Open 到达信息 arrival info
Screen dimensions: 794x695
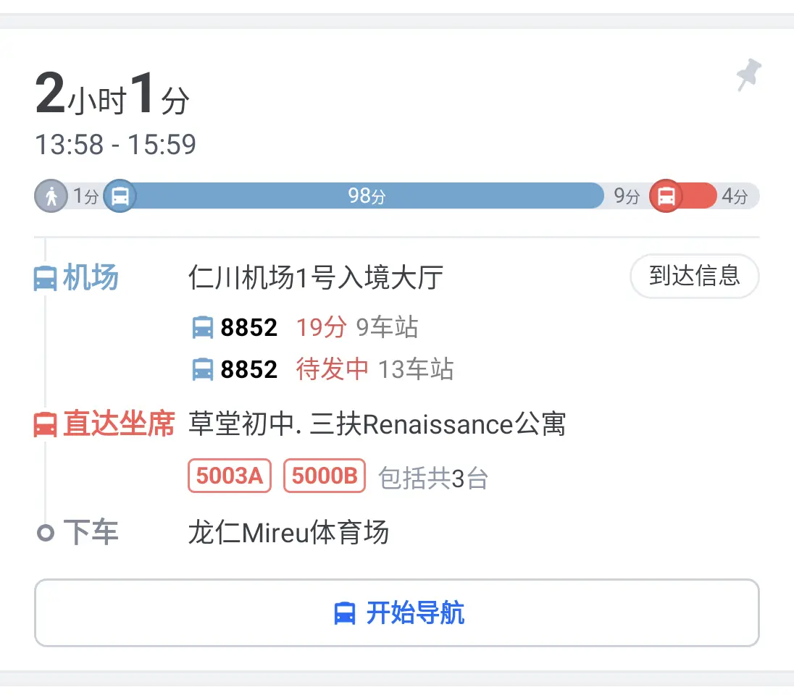point(694,276)
